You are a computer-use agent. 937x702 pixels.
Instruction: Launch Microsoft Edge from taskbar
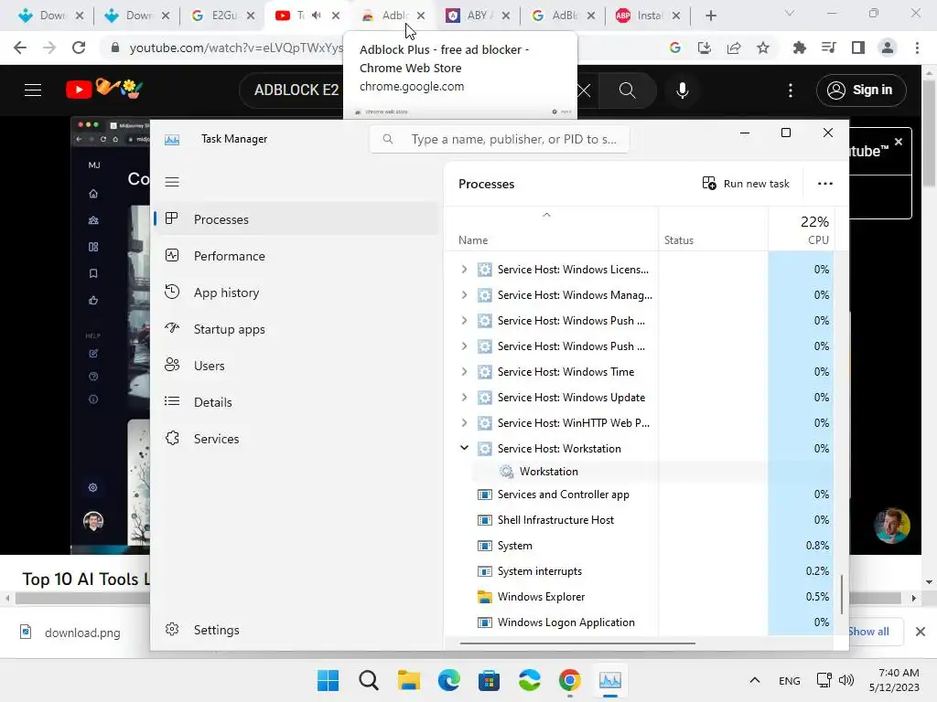click(x=448, y=680)
